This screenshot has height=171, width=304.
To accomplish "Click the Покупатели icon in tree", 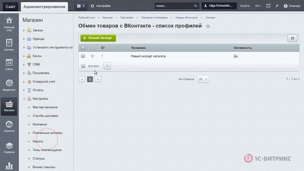I will click(29, 73).
